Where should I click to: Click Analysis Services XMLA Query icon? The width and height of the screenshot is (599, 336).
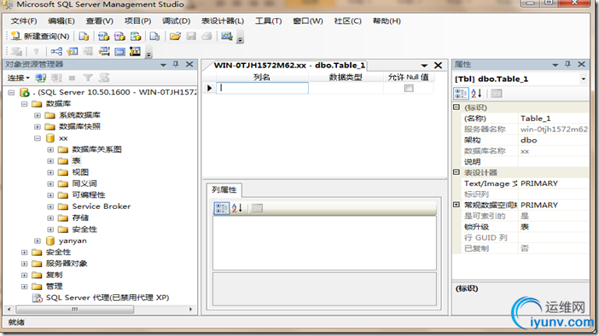click(136, 37)
